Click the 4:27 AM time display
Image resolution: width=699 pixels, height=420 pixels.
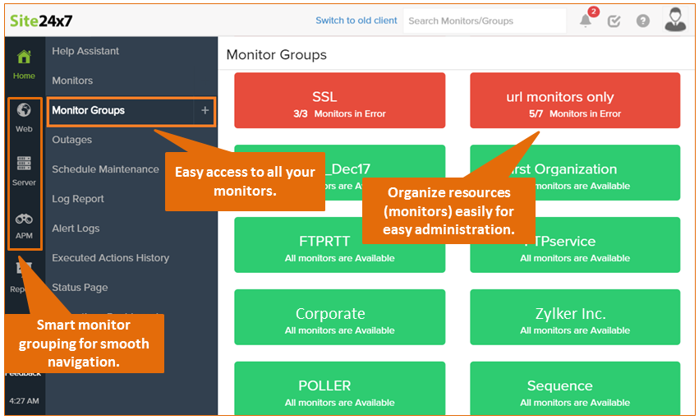(x=24, y=401)
